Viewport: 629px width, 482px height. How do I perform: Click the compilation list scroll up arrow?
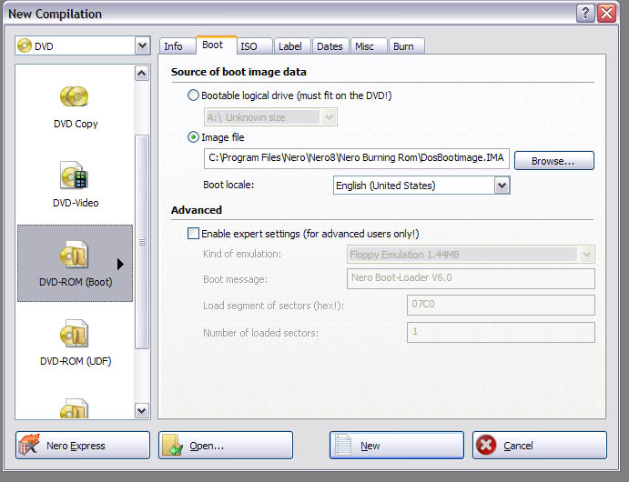[x=142, y=73]
